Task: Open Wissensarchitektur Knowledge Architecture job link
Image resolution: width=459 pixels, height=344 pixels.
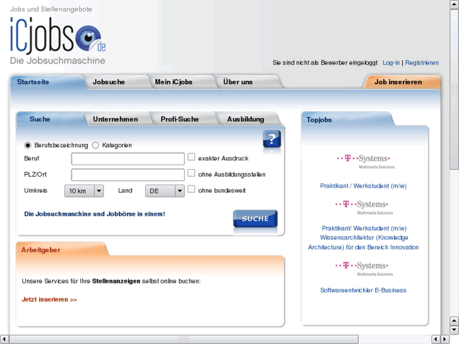Action: pyautogui.click(x=363, y=238)
